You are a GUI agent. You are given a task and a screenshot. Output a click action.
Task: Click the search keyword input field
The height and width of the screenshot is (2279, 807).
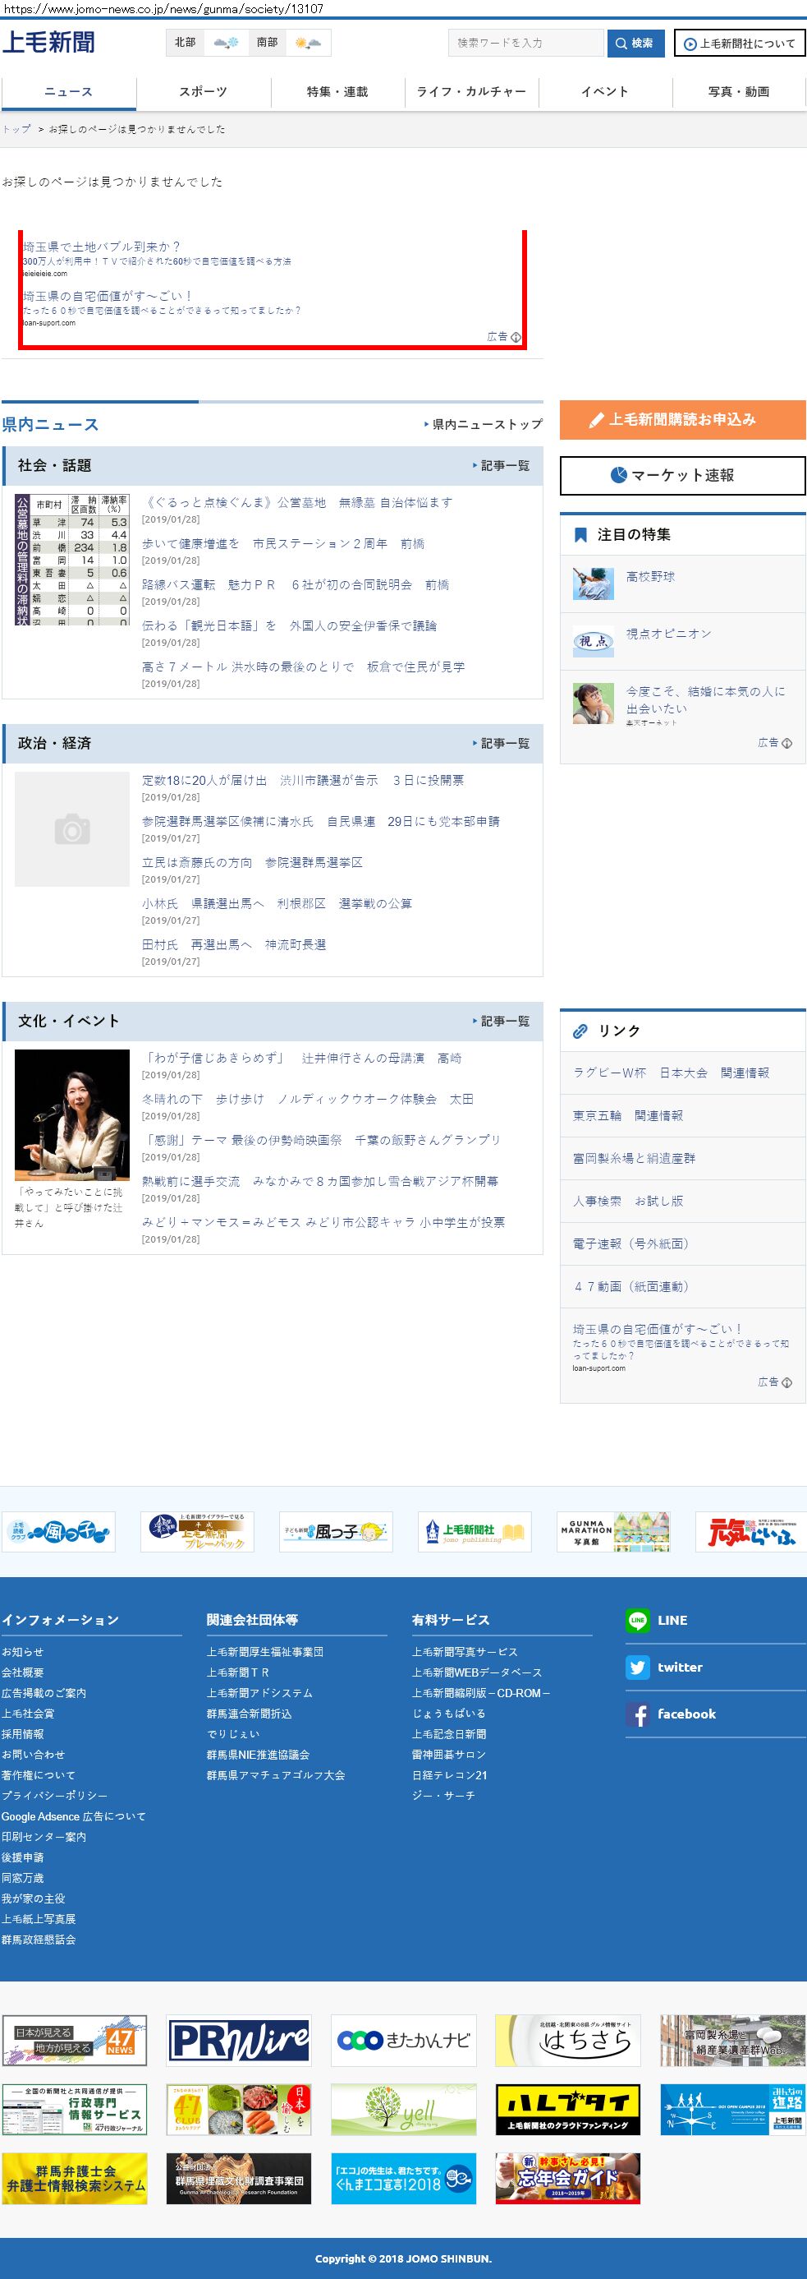click(x=526, y=43)
